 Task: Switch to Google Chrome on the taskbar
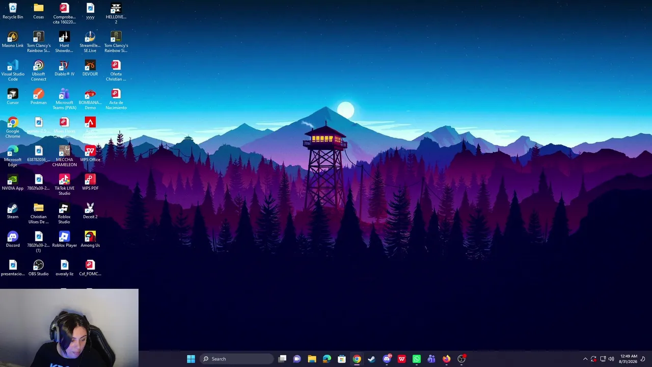pyautogui.click(x=357, y=359)
